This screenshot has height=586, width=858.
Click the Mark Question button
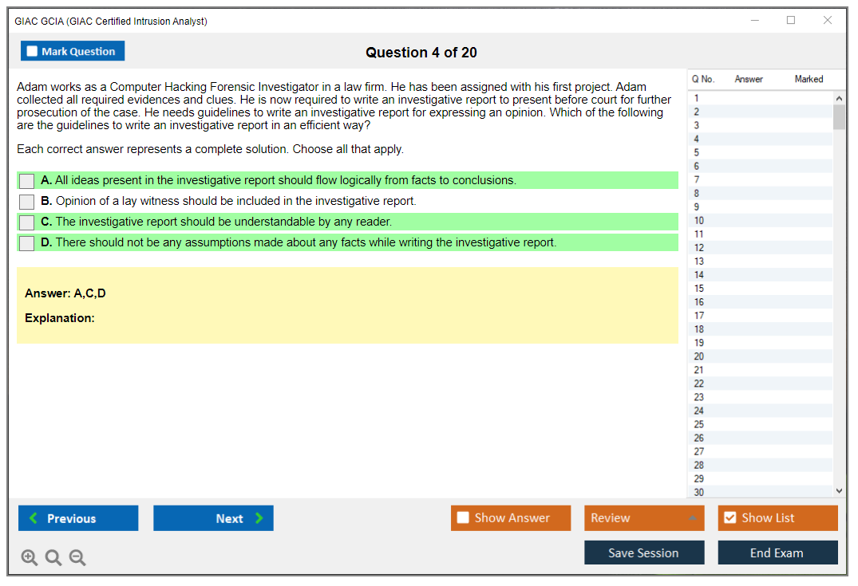73,50
